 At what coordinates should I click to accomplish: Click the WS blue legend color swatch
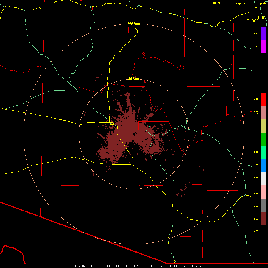(x=263, y=166)
